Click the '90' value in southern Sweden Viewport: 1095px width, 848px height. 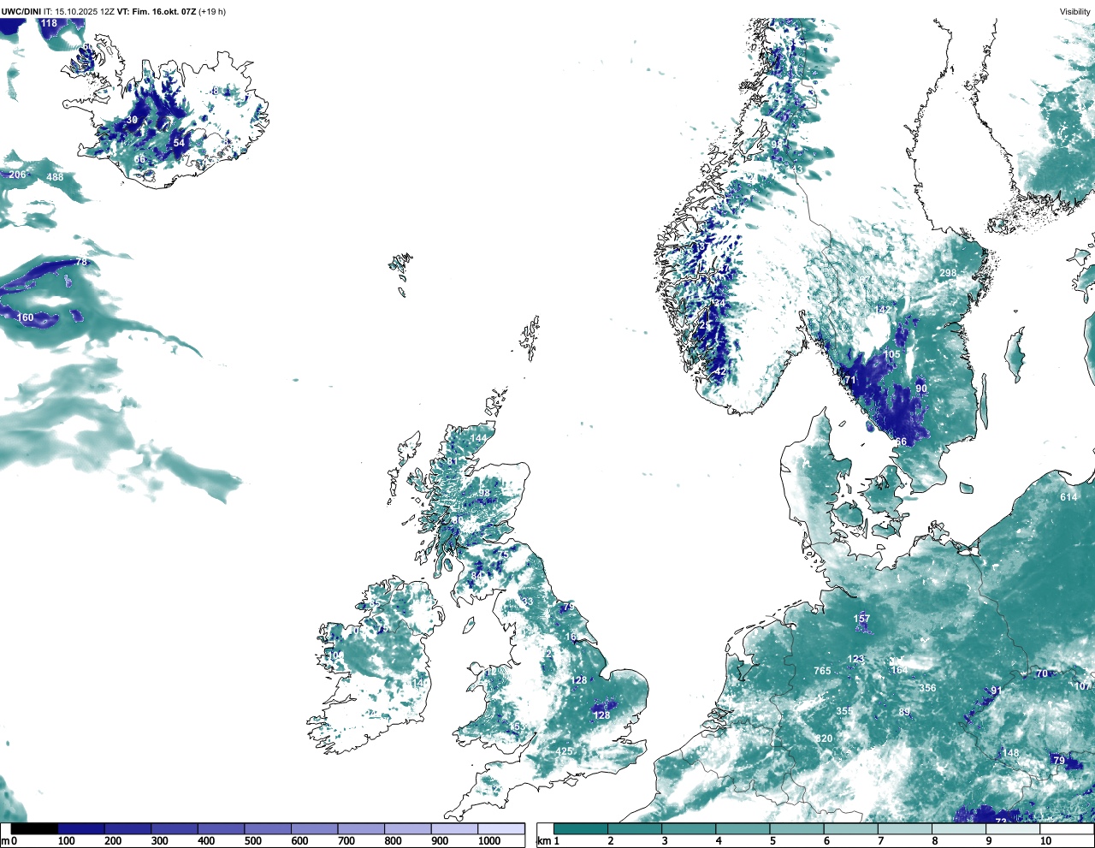pos(921,388)
